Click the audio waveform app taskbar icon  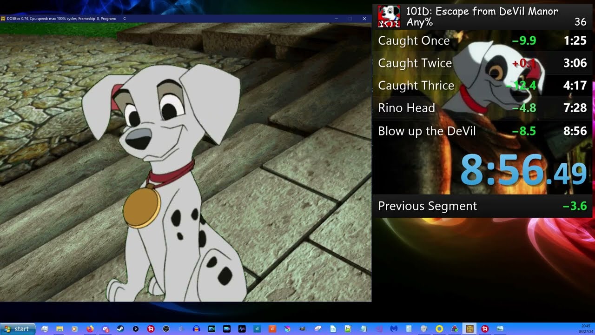[242, 329]
